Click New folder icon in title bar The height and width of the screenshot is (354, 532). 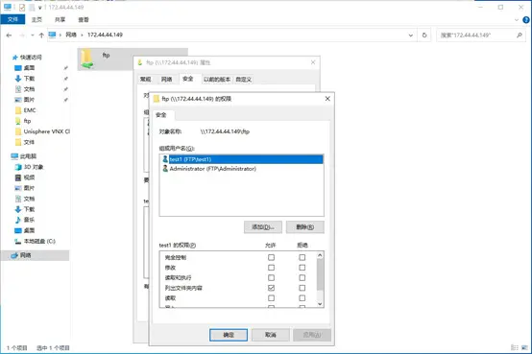point(32,7)
